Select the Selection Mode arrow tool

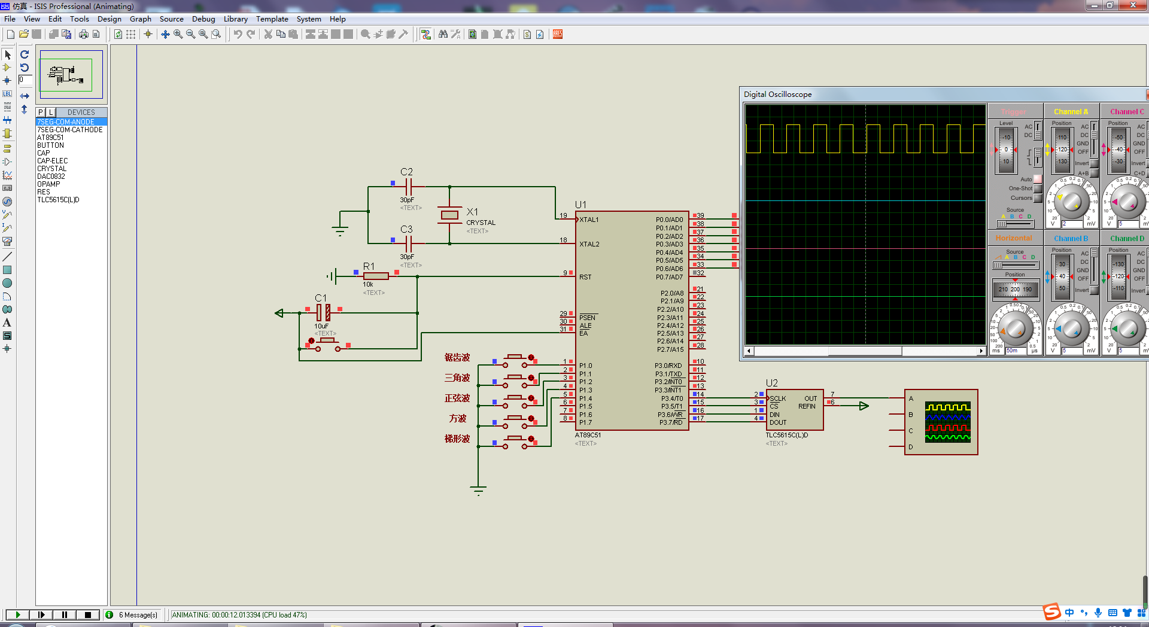[7, 55]
